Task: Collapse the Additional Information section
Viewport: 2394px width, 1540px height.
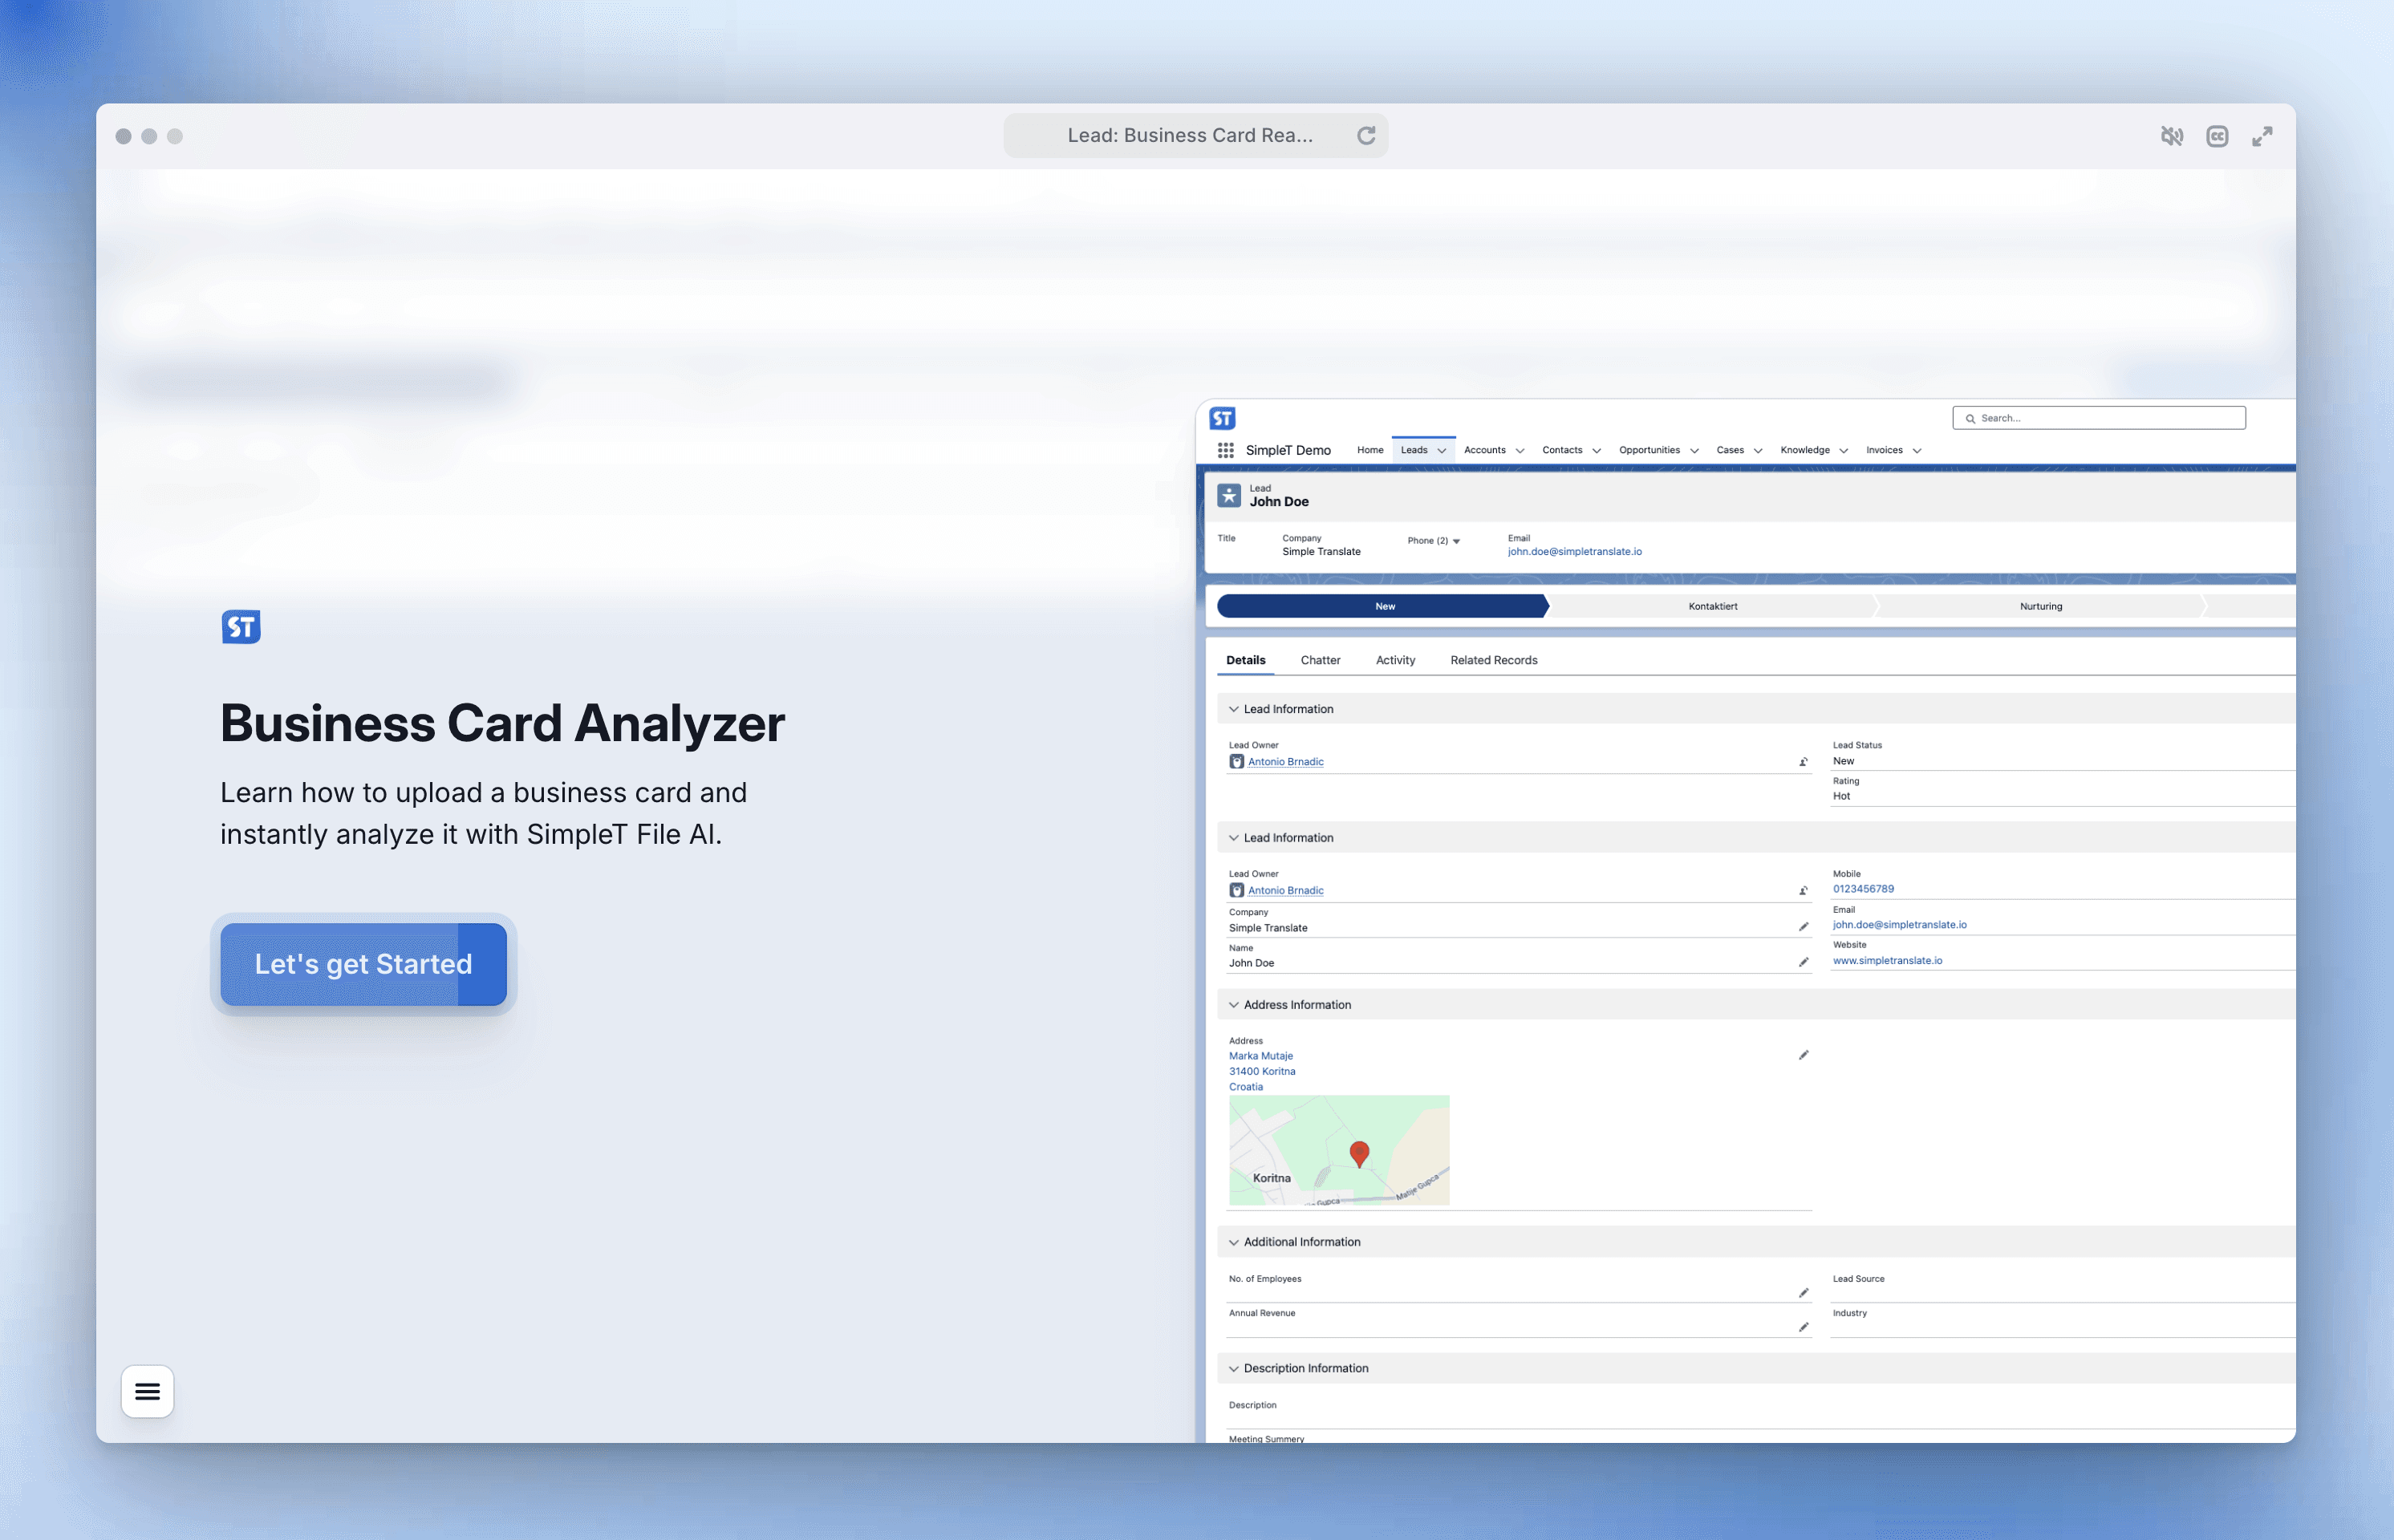Action: click(1233, 1242)
